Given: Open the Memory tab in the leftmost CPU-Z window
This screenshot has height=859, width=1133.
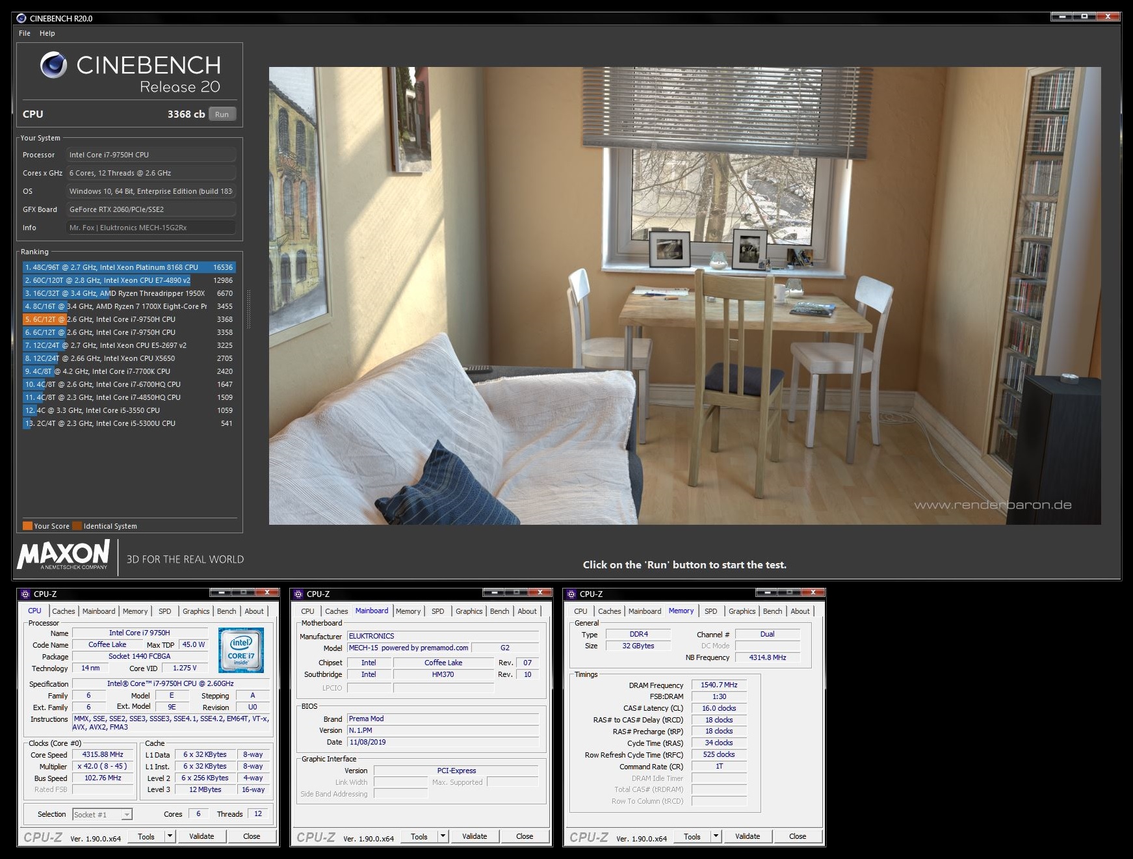Looking at the screenshot, I should click(x=135, y=611).
